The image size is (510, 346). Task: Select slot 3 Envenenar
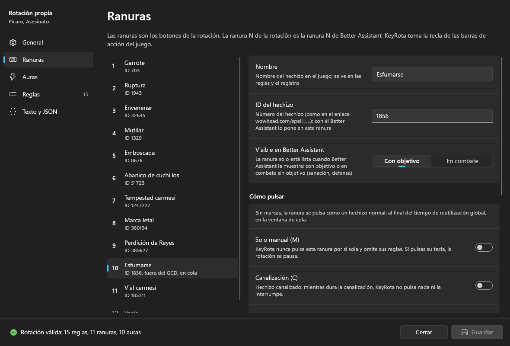(173, 111)
